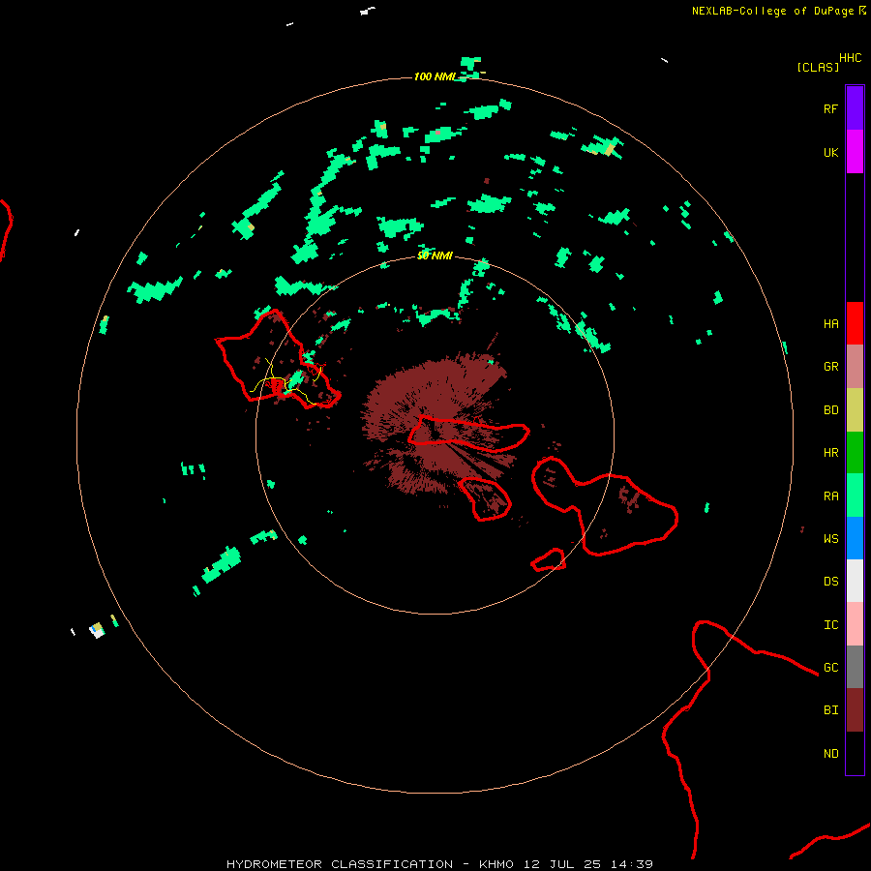Click the GC legend label
The height and width of the screenshot is (871, 871).
coord(830,668)
